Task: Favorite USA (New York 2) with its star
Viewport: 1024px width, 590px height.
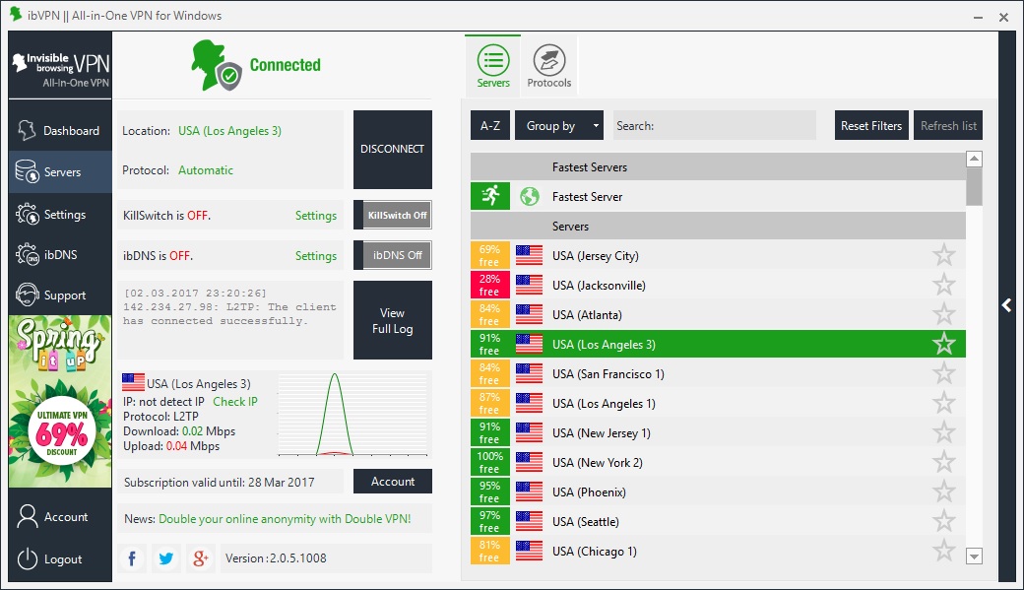Action: [943, 462]
